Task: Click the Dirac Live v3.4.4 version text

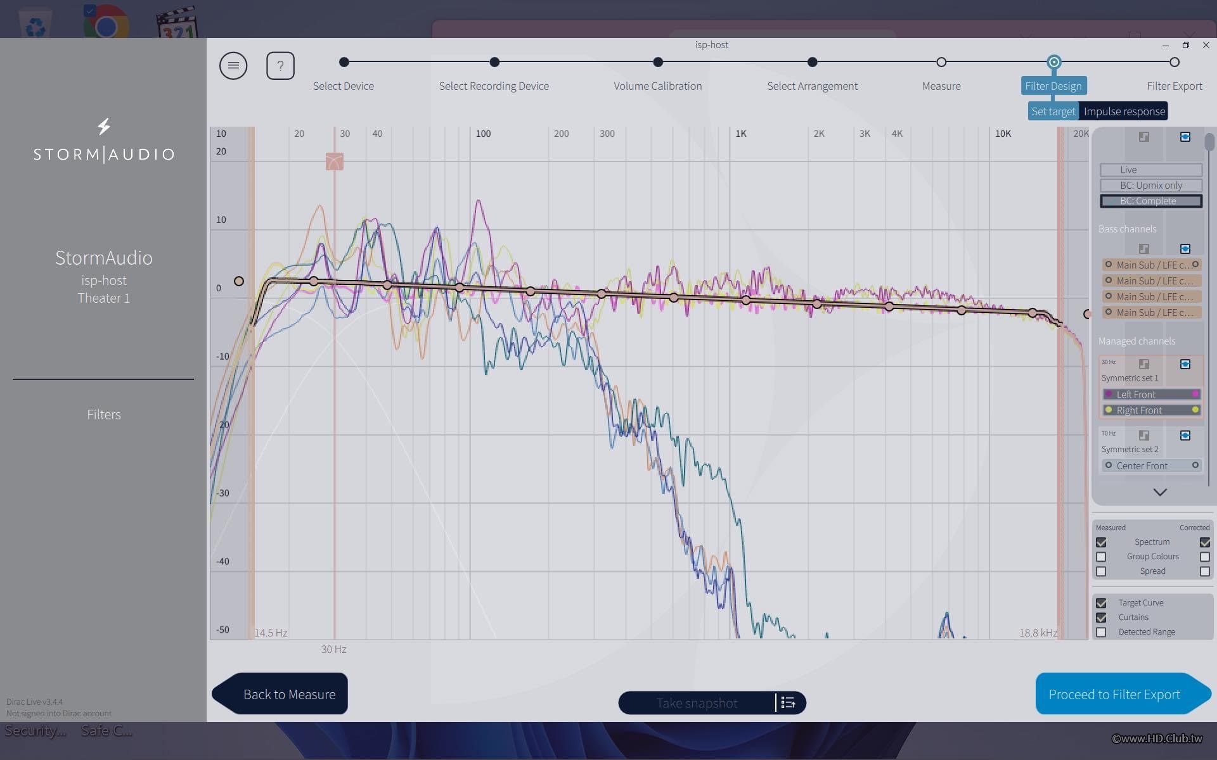Action: (x=35, y=702)
